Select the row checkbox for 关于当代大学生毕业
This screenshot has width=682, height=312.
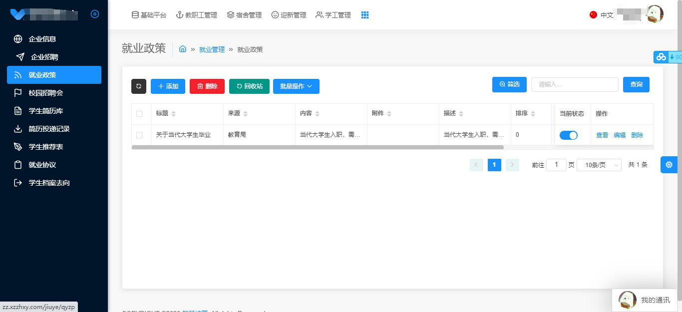(x=139, y=135)
